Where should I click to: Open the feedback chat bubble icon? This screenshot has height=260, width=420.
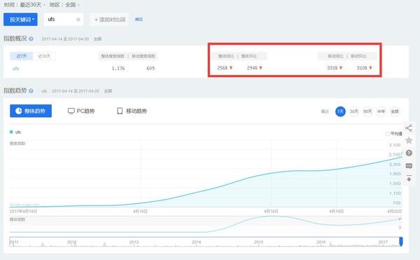click(409, 166)
